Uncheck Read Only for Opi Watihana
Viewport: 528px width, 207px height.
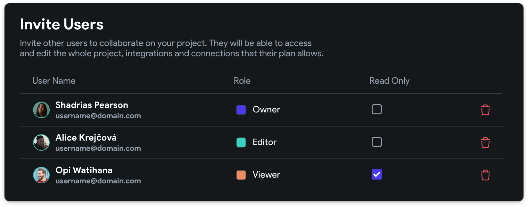click(376, 174)
